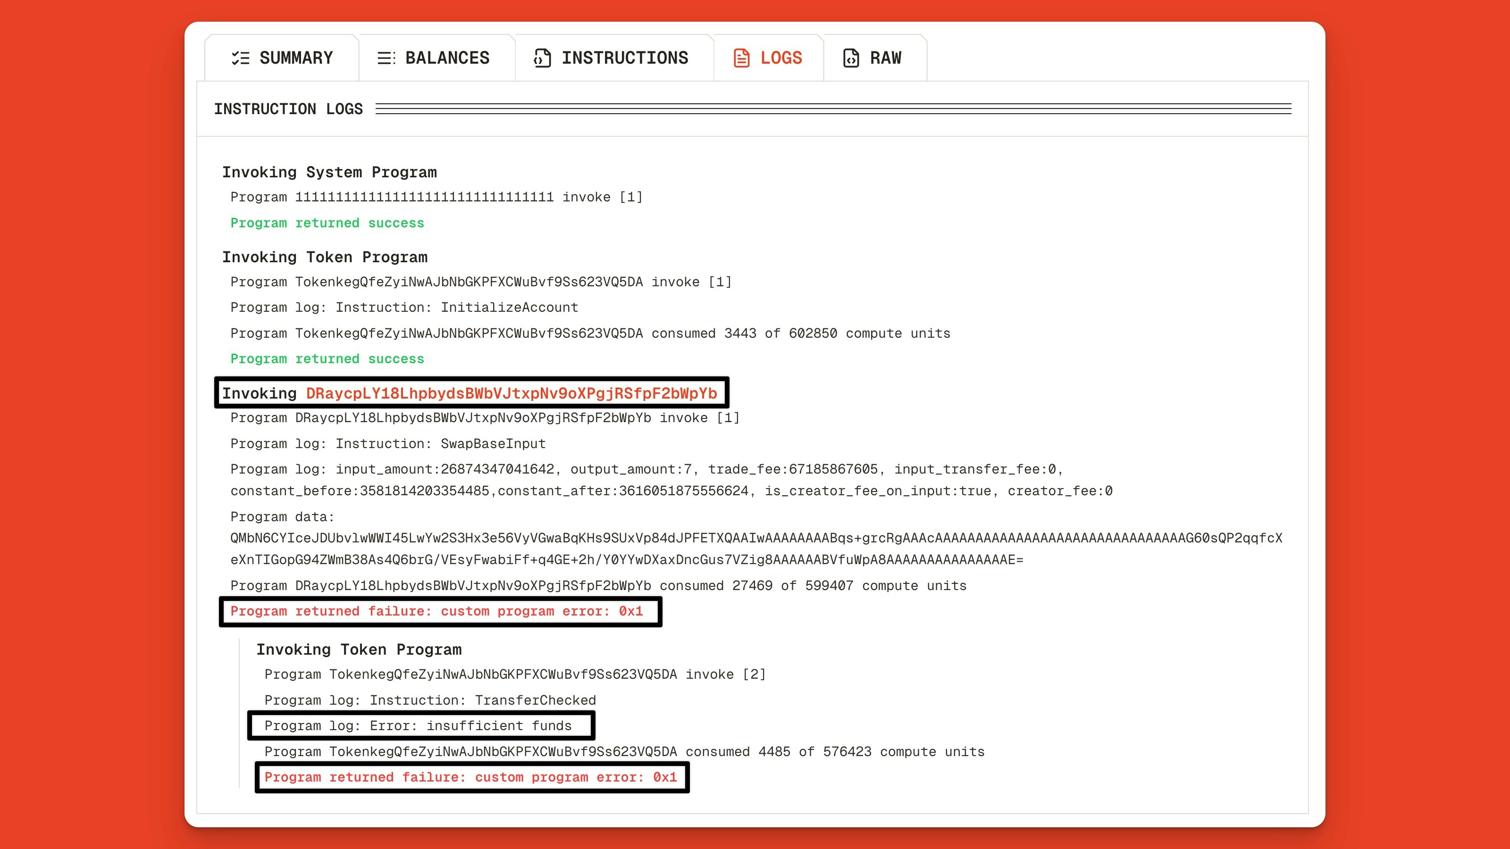Select the green Program returned success message

click(327, 223)
